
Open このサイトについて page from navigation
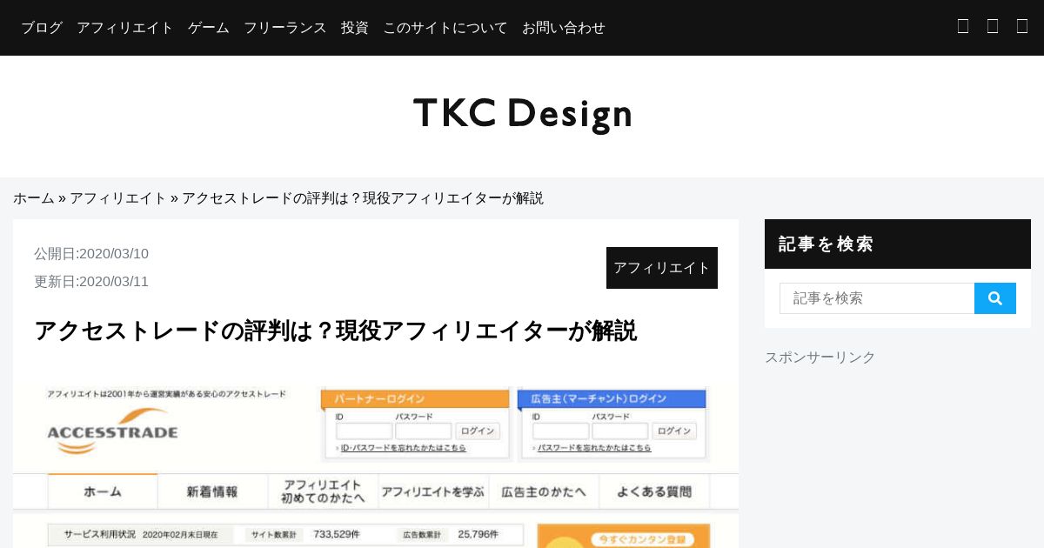(x=445, y=28)
